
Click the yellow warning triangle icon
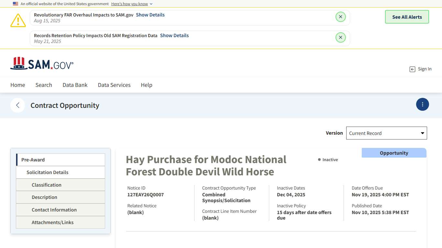tap(18, 20)
